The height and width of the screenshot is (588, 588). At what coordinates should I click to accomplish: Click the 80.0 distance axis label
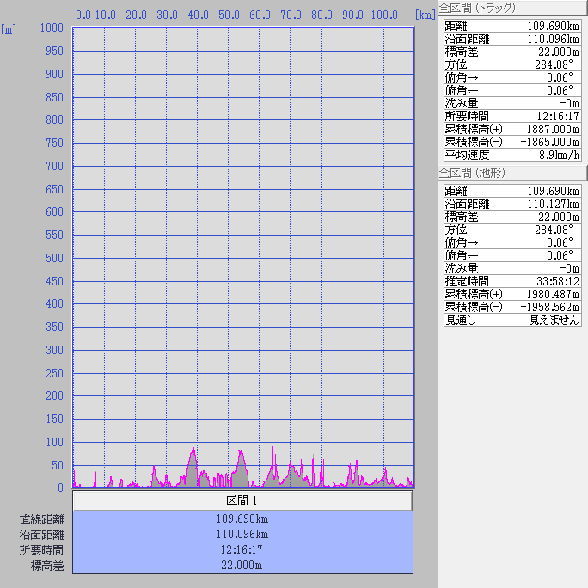pos(322,15)
